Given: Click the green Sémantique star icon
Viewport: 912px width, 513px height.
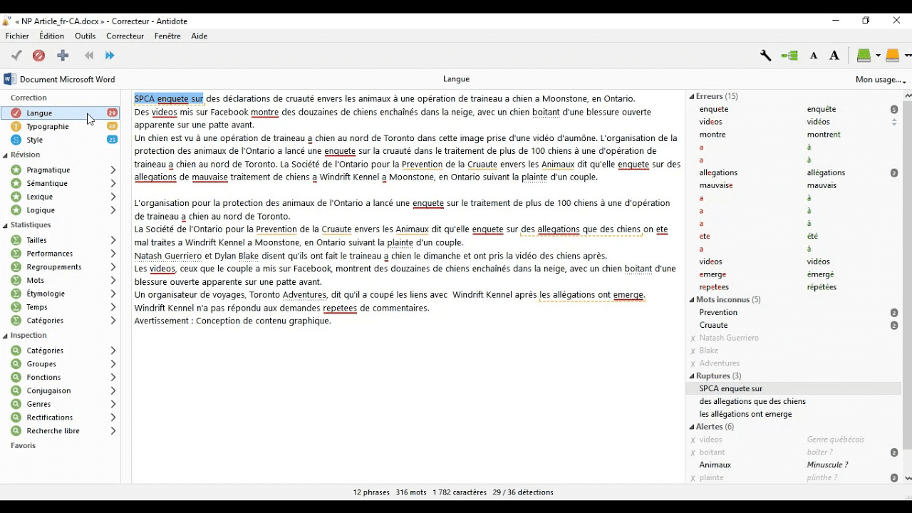Looking at the screenshot, I should [x=16, y=183].
